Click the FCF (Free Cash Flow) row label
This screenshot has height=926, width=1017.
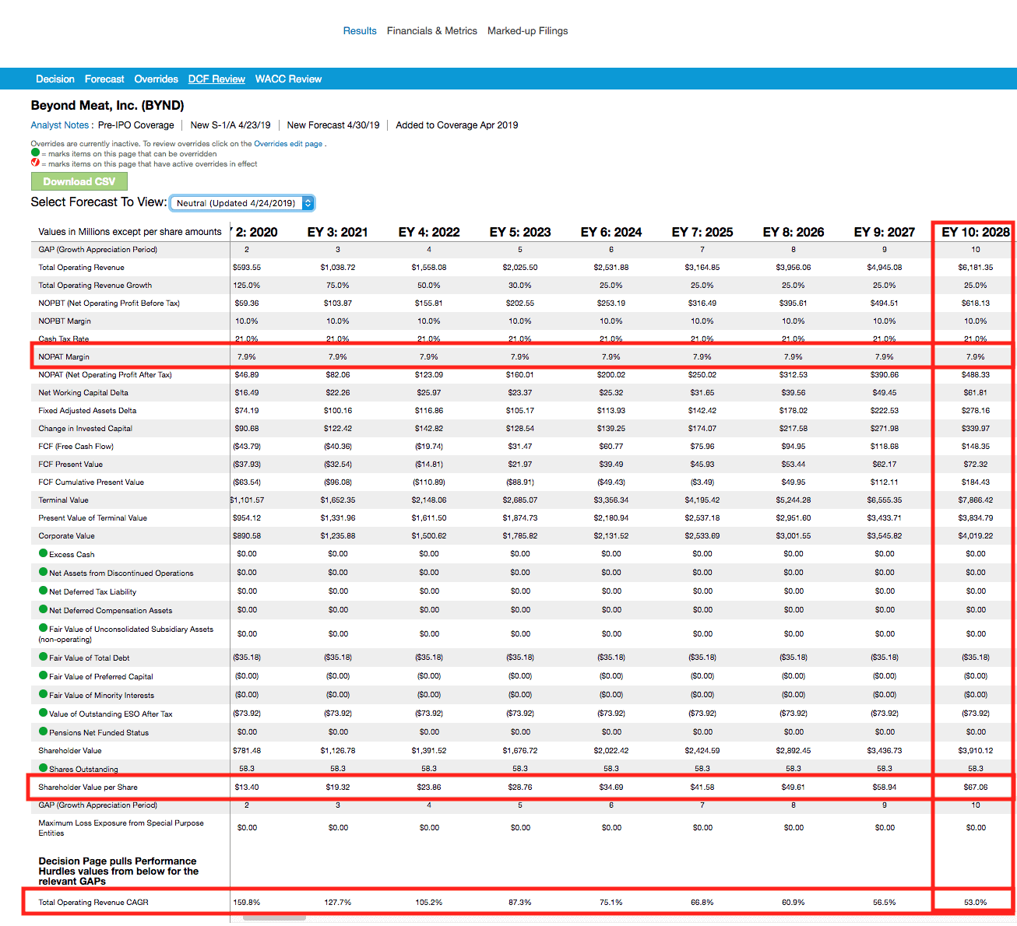coord(76,447)
